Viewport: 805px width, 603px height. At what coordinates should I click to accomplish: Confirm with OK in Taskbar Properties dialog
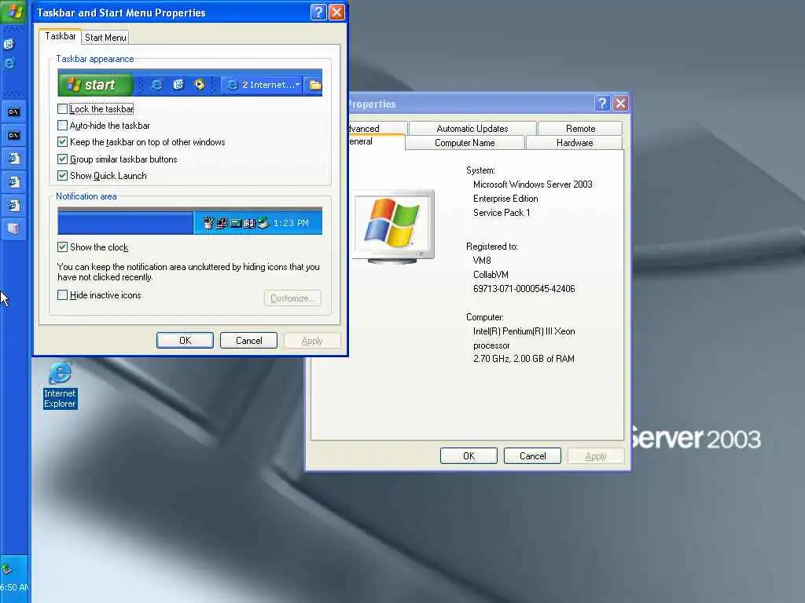pyautogui.click(x=185, y=341)
